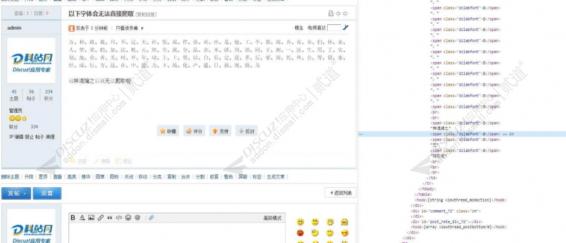Go to previous thread with left arrow icon
This screenshot has width=566, height=243.
[338, 14]
